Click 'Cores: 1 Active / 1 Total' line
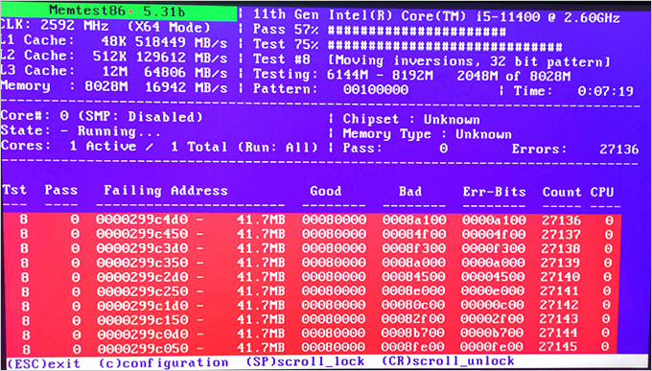652x371 pixels. pyautogui.click(x=160, y=147)
